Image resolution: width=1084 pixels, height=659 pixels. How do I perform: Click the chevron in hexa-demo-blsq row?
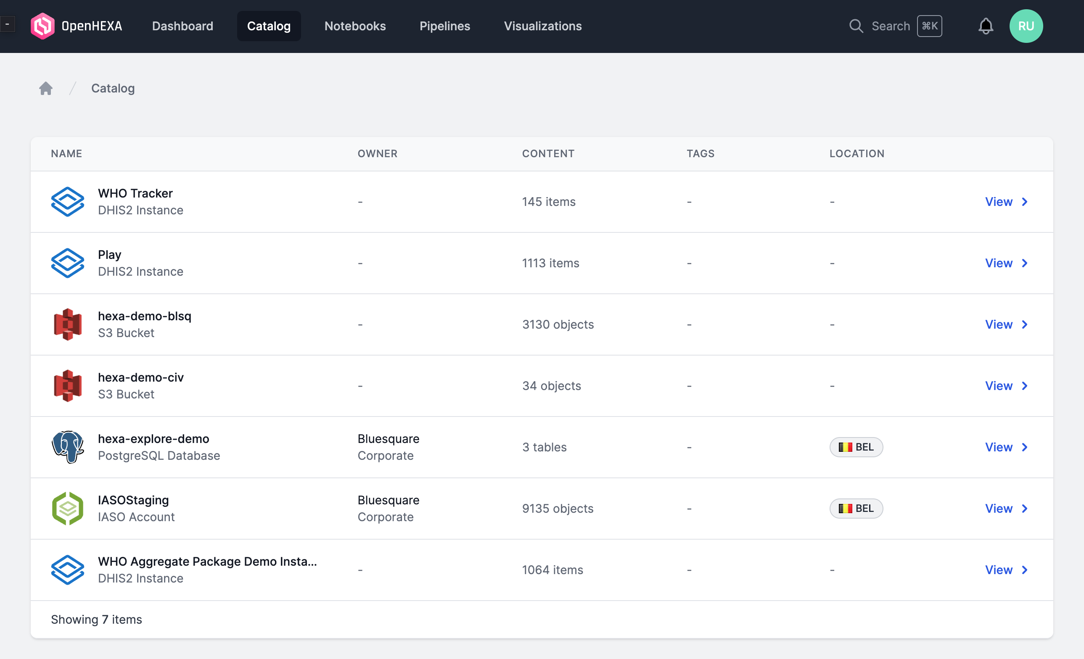click(1025, 324)
